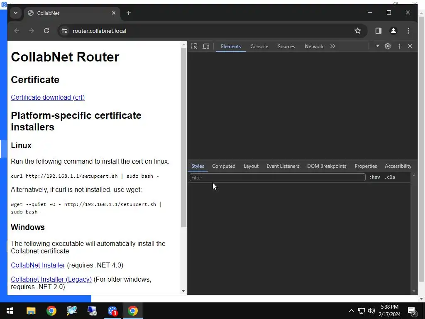
Task: Reload the page with the refresh icon
Action: [x=46, y=31]
